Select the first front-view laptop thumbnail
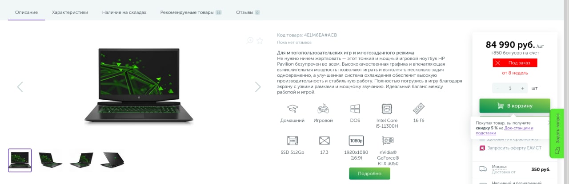This screenshot has height=184, width=569. click(20, 160)
